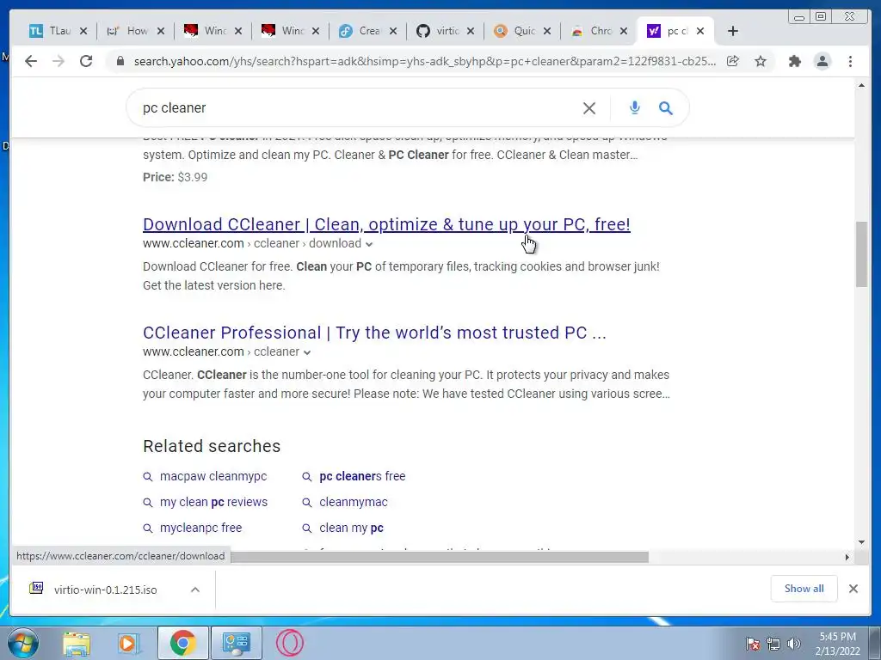Open a new browser tab
The width and height of the screenshot is (881, 660).
[733, 31]
